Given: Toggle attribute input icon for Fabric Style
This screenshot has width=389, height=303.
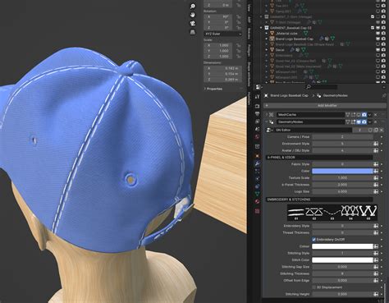Looking at the screenshot, I should (376, 164).
